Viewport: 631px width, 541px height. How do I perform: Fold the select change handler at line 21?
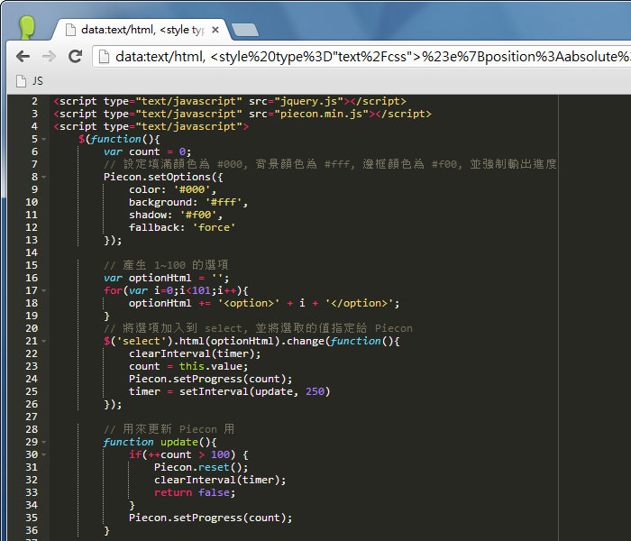click(x=44, y=342)
